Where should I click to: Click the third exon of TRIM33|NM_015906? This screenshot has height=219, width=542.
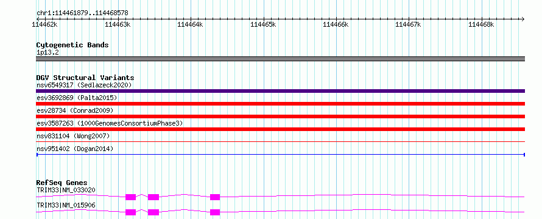point(215,212)
